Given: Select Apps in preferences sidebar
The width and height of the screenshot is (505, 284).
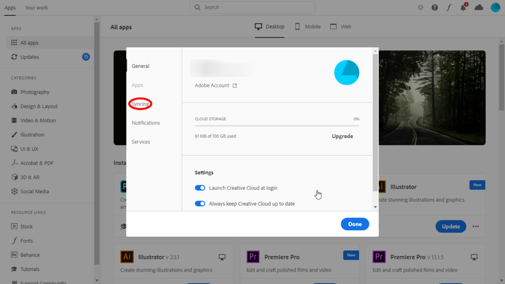Looking at the screenshot, I should [137, 85].
